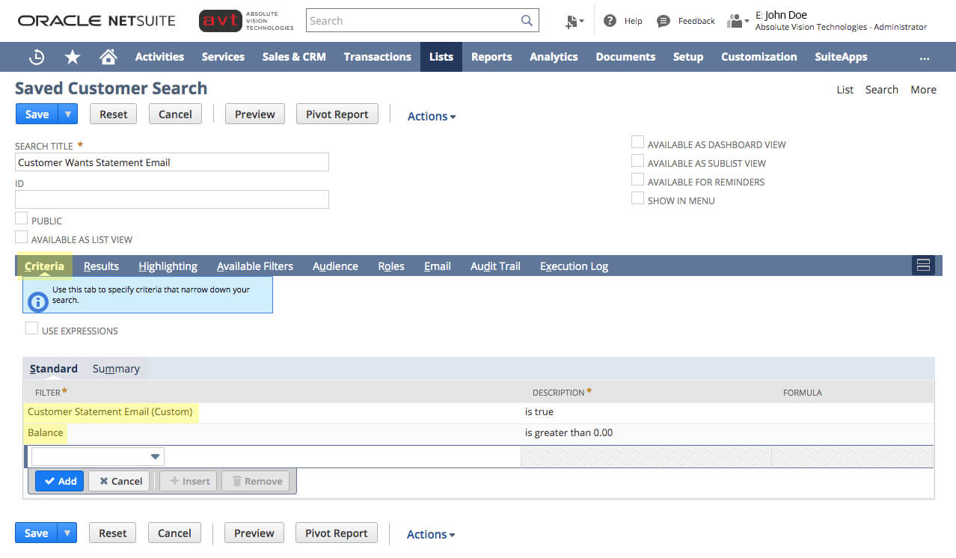The height and width of the screenshot is (558, 956).
Task: Toggle USE EXPRESSIONS on
Action: point(31,327)
